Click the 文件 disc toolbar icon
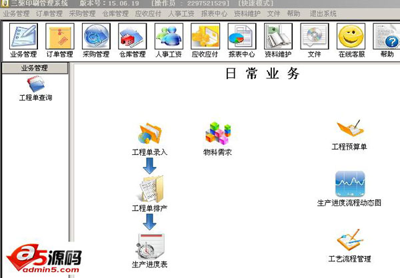The height and width of the screenshot is (278, 400). point(314,36)
